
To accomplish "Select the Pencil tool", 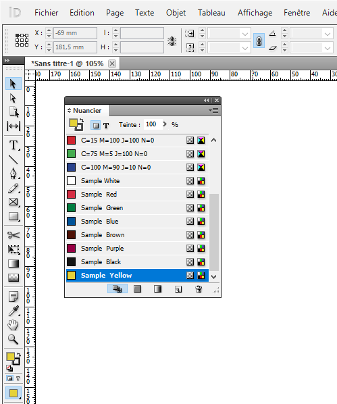I will [14, 188].
